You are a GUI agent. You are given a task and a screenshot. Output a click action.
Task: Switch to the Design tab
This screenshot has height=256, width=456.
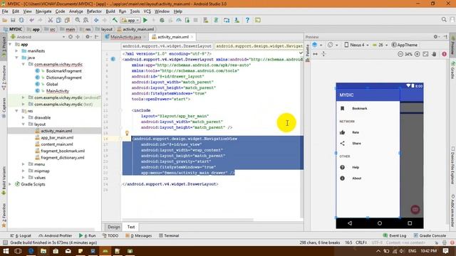[x=113, y=227]
